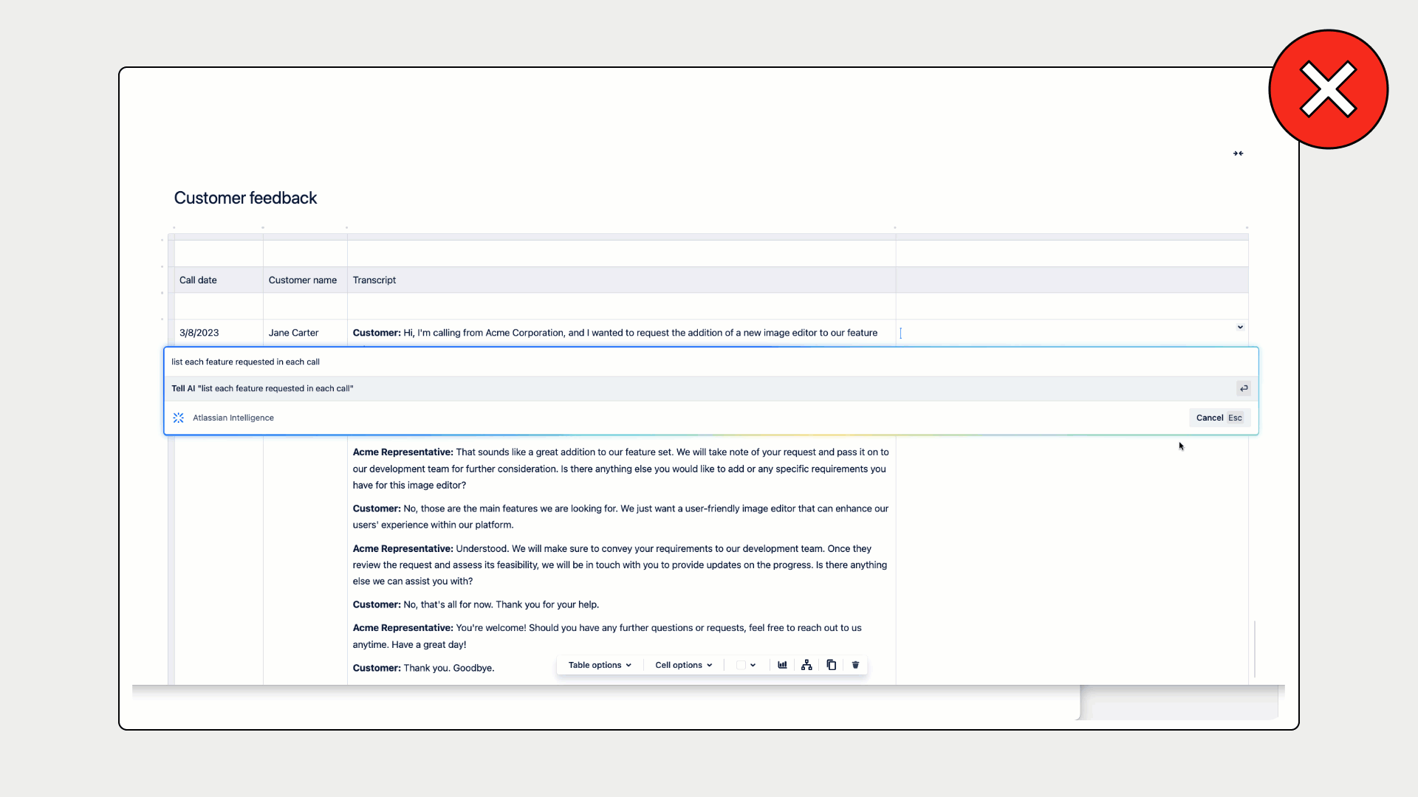Screen dimensions: 1418x797
Task: Select the Jane Carter table cell
Action: coord(294,333)
